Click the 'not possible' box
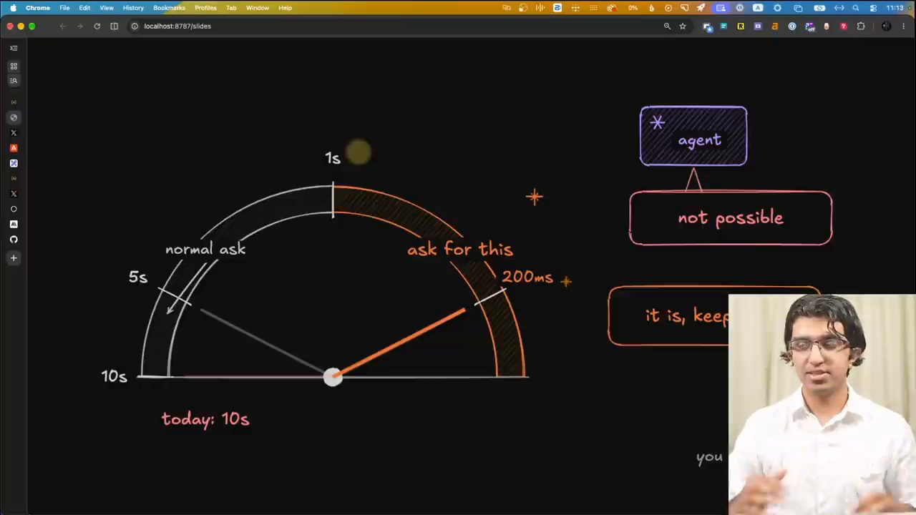 tap(731, 218)
